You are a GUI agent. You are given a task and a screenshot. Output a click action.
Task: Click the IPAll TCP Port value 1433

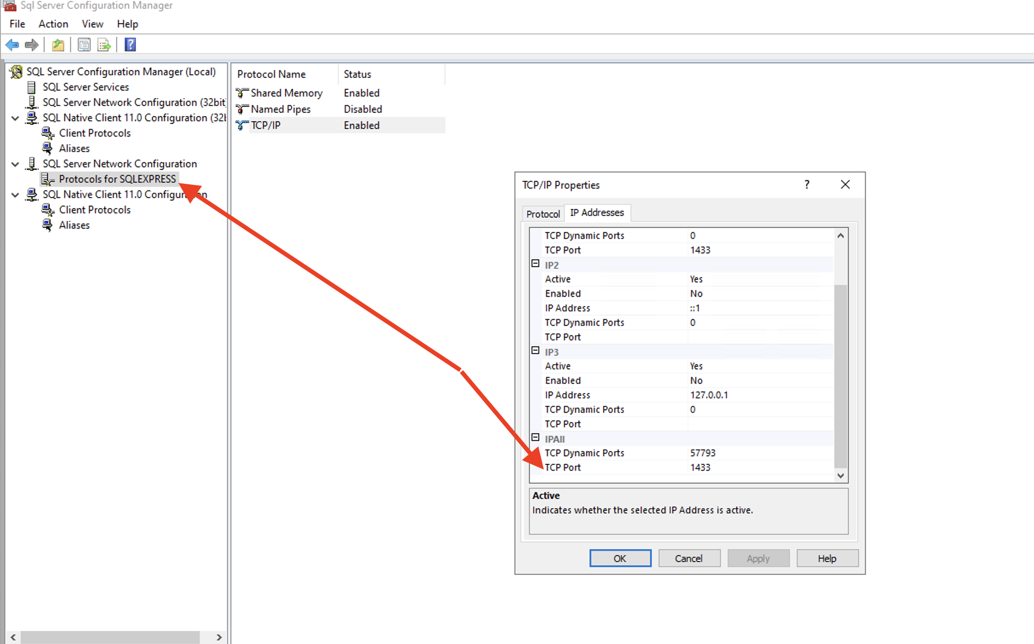click(700, 467)
